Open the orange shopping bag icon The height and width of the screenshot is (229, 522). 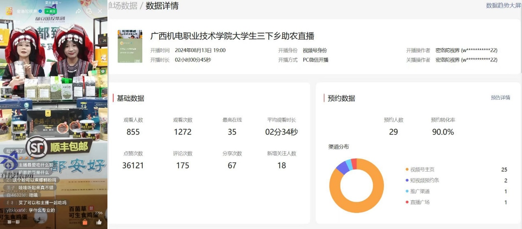[85, 222]
